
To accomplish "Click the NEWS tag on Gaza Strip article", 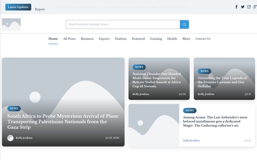I will click(14, 108).
